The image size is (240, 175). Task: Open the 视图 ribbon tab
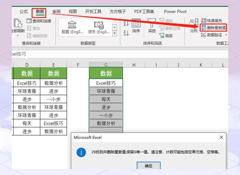pyautogui.click(x=73, y=12)
